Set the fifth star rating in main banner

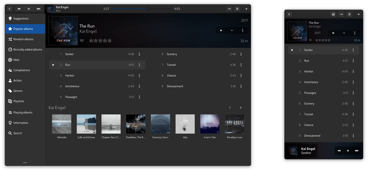(109, 41)
